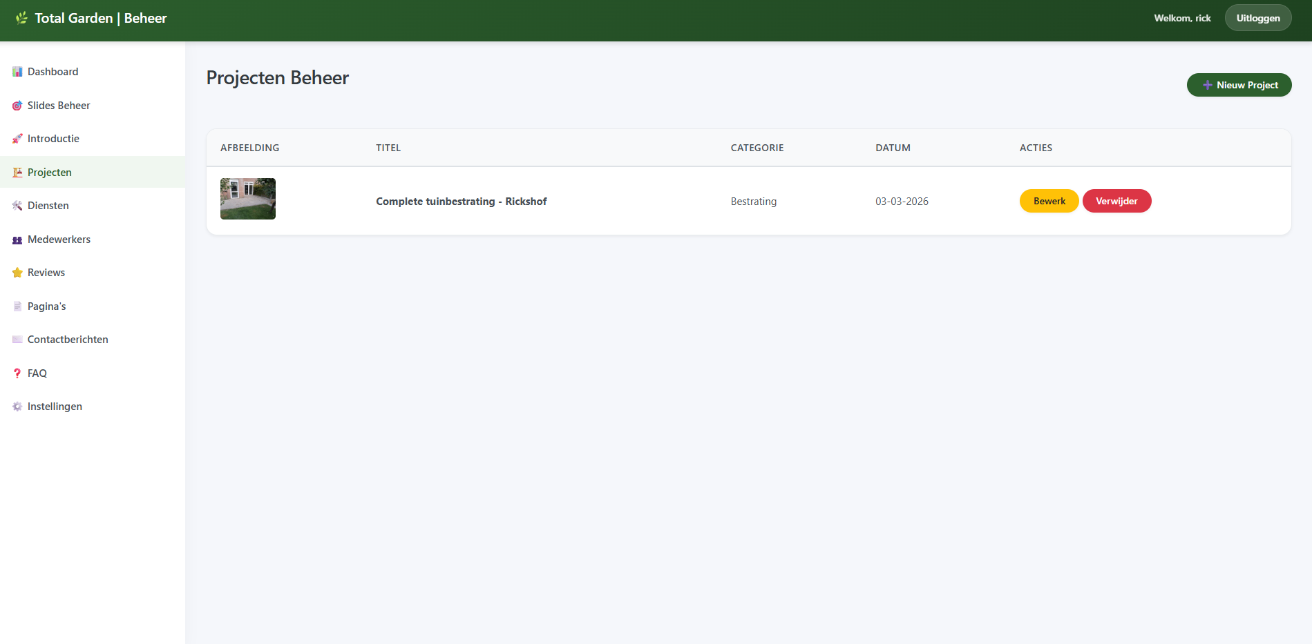Navigate to Reviews

coord(93,273)
